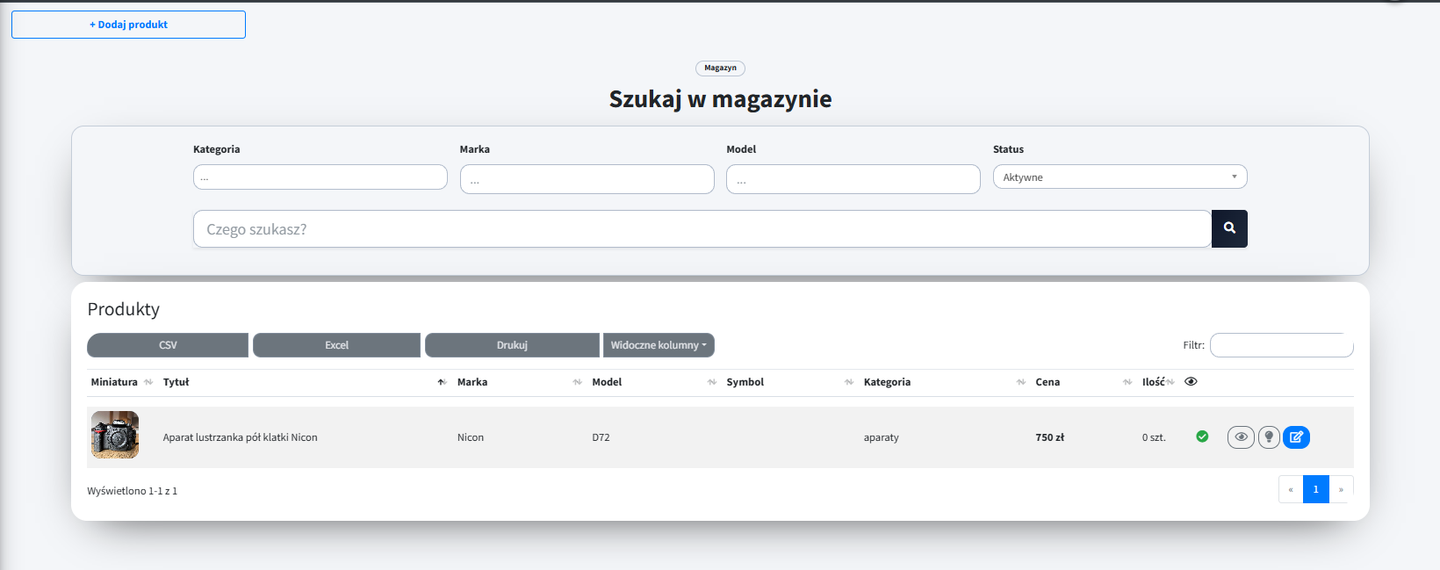1440x570 pixels.
Task: Open product preview with eye icon button
Action: 1241,437
